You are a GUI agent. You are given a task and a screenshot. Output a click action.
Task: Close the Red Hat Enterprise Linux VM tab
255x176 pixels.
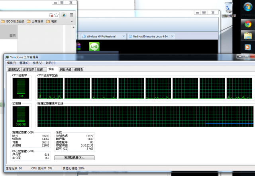tap(173, 36)
